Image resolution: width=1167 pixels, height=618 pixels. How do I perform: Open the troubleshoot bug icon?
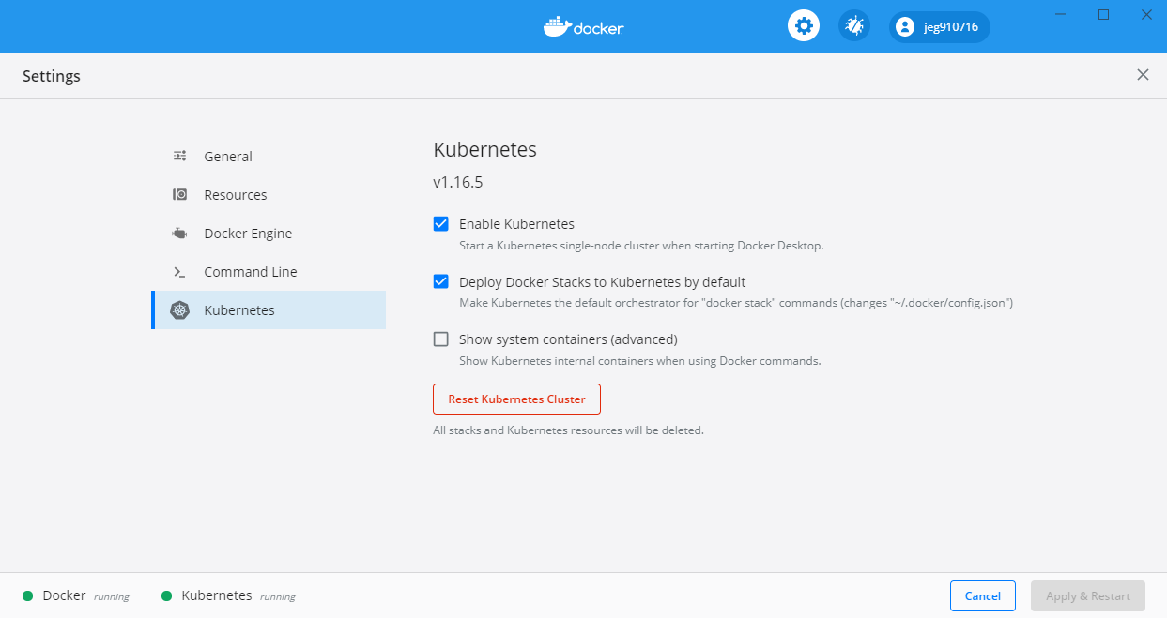(854, 26)
